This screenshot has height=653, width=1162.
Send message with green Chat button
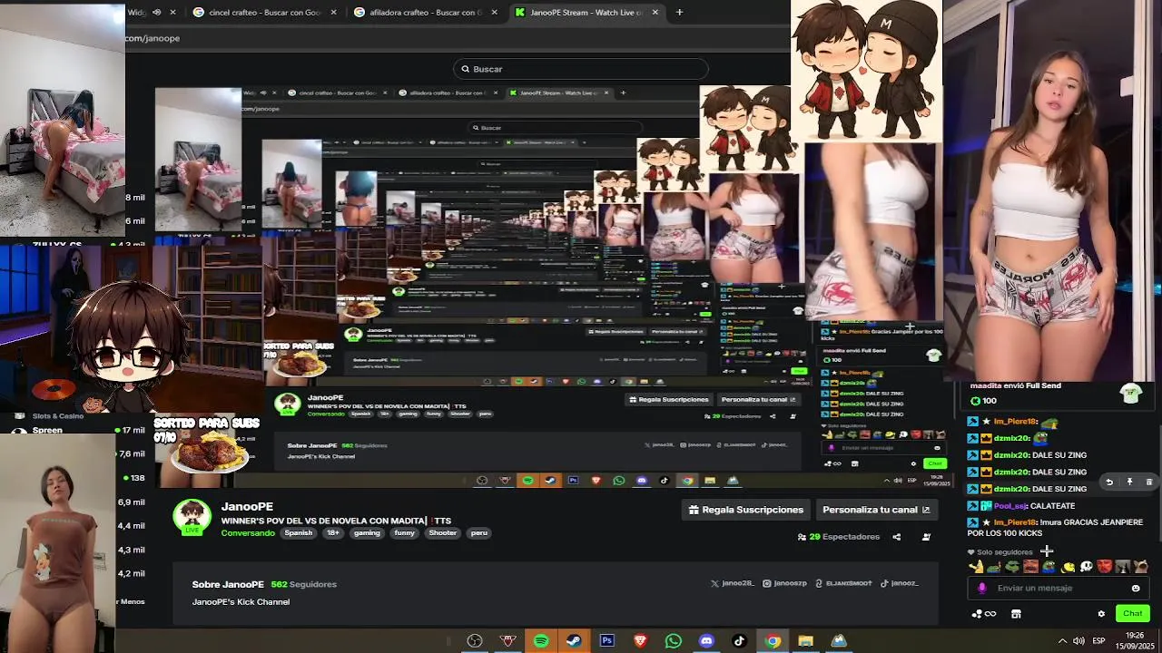pyautogui.click(x=1133, y=614)
